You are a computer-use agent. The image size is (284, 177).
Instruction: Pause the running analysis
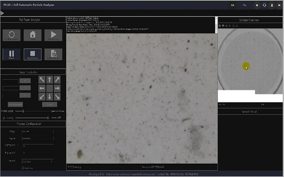[x=12, y=54]
